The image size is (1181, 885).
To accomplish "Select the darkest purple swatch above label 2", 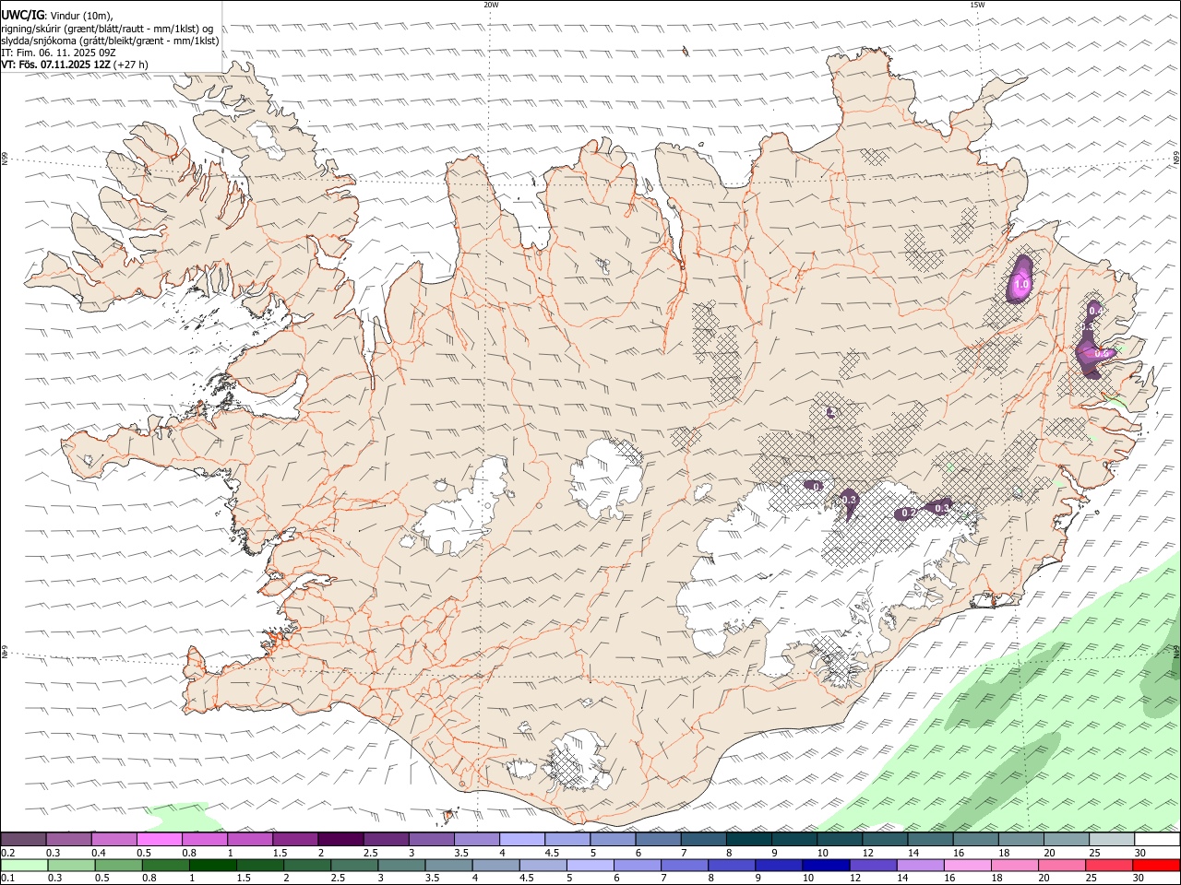I will (x=340, y=840).
